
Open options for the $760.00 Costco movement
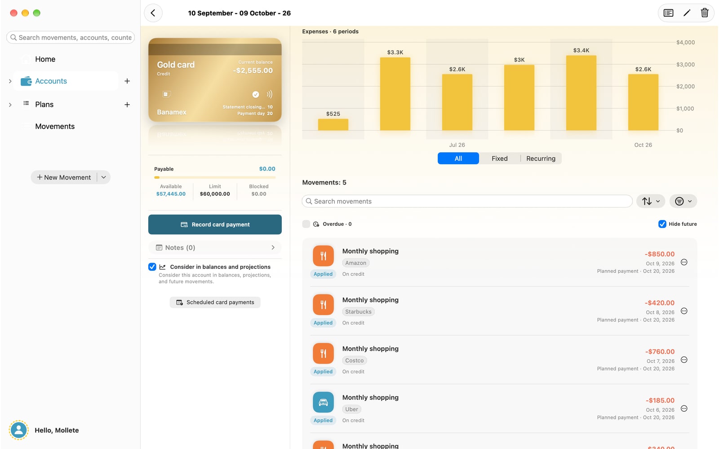click(684, 360)
